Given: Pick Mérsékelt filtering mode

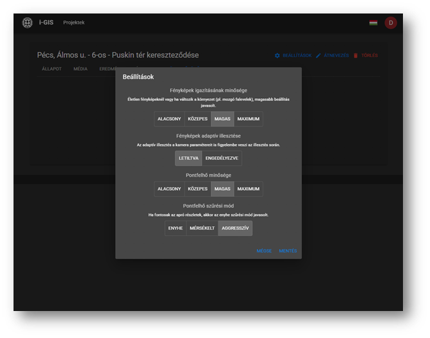Looking at the screenshot, I should pos(202,228).
